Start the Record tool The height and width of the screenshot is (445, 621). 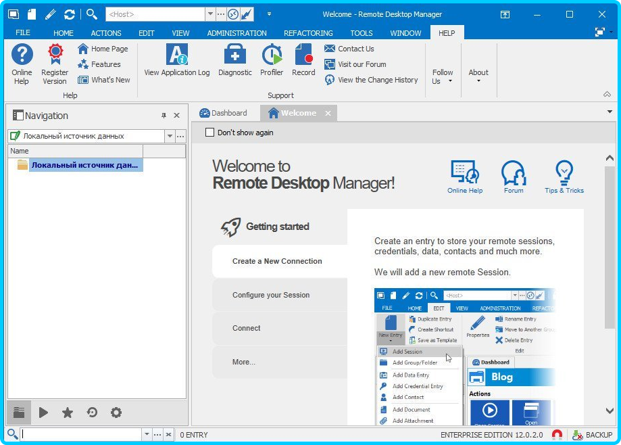(303, 60)
